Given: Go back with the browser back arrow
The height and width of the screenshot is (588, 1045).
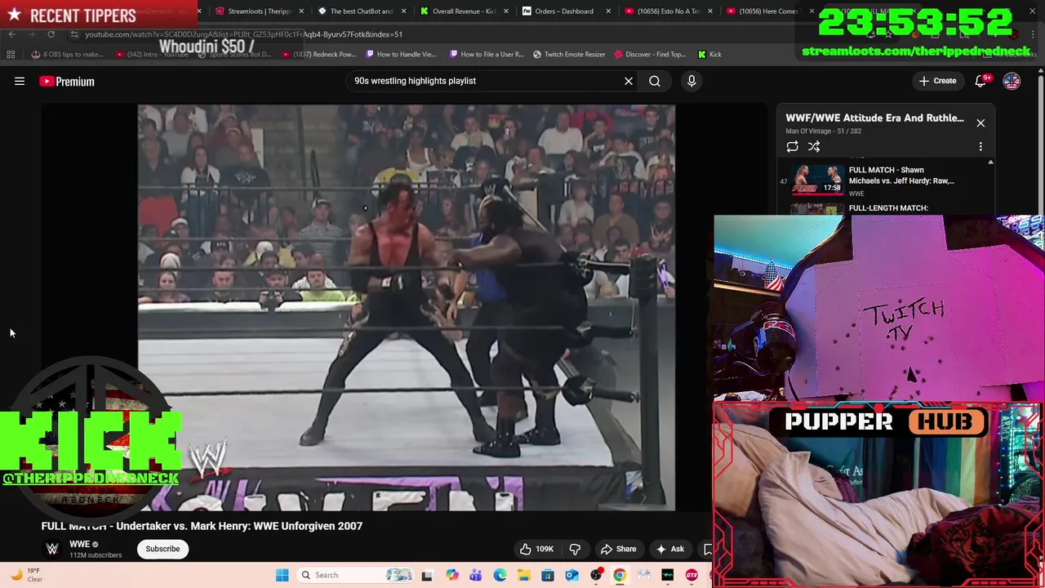Looking at the screenshot, I should pos(11,34).
